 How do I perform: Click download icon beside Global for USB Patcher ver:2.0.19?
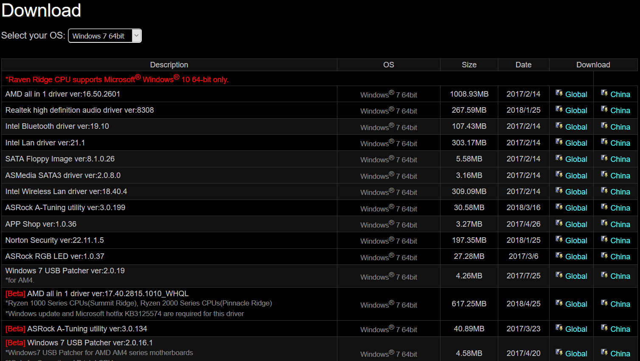click(x=559, y=275)
